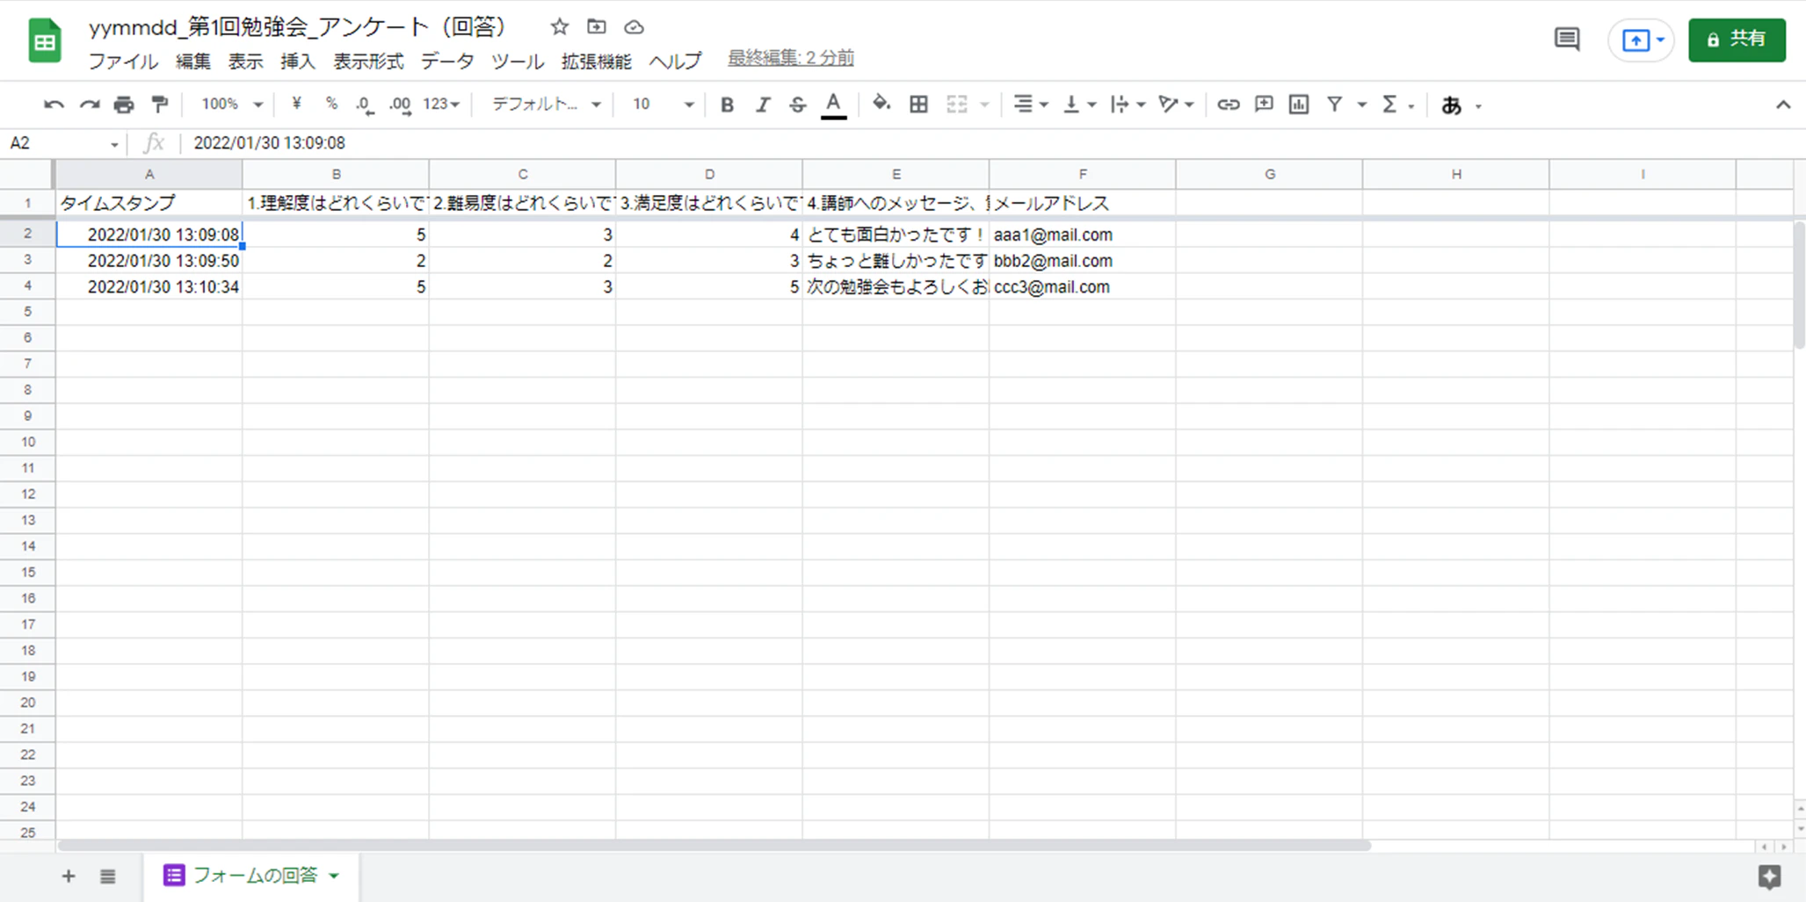
Task: Select cell with aaa1@mail.com
Action: [1082, 235]
